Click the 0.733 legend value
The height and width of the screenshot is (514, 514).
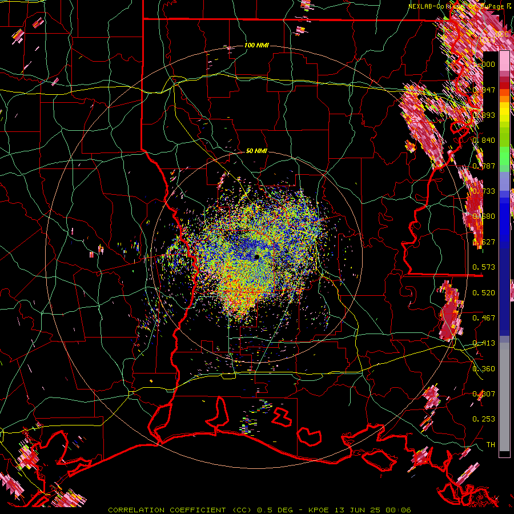coord(484,191)
